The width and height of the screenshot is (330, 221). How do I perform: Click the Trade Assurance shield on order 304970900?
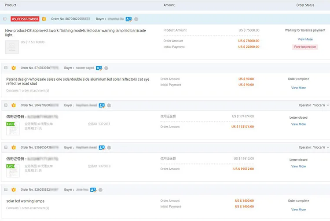[14, 105]
